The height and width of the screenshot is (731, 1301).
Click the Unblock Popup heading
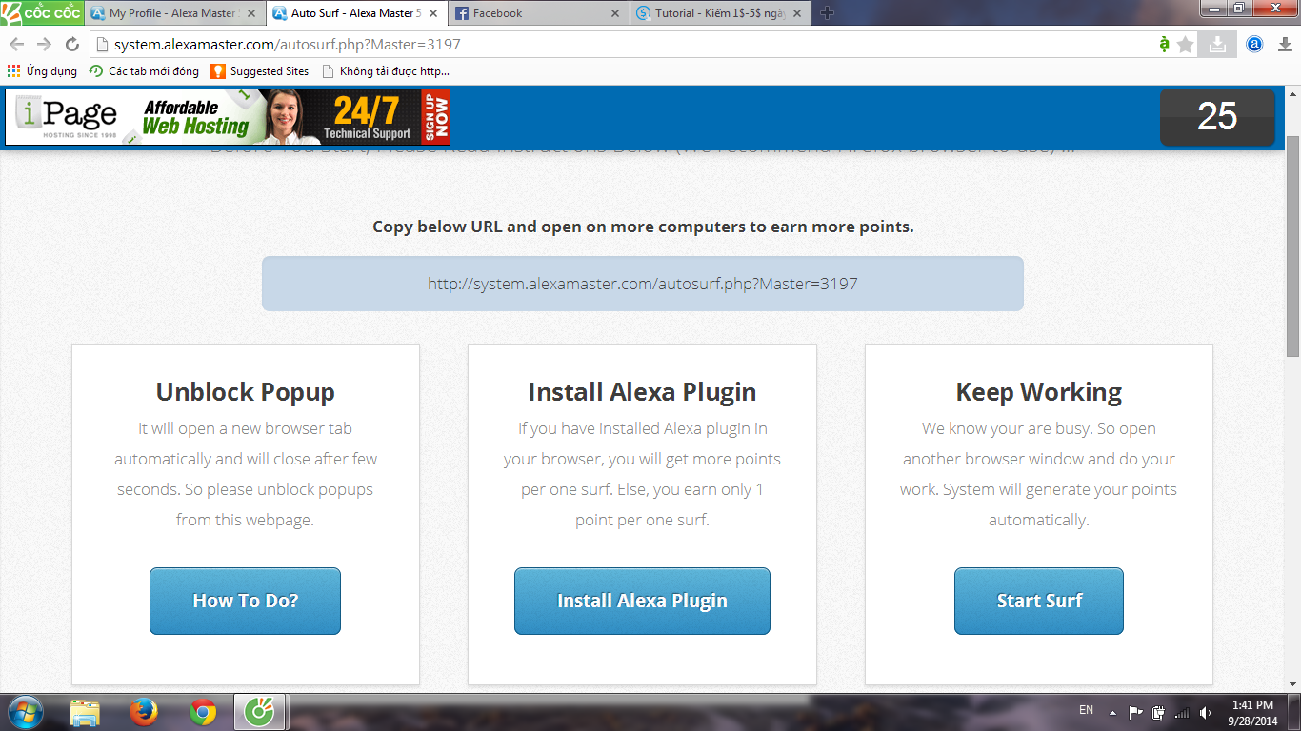(246, 392)
